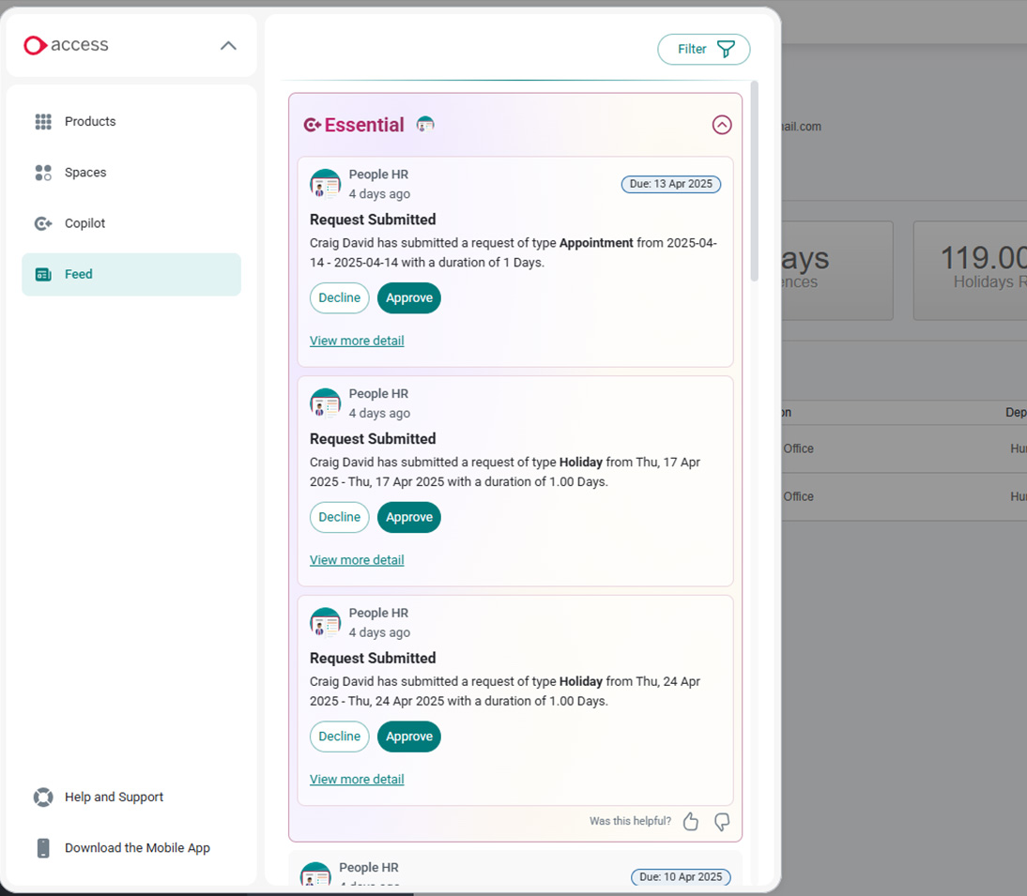Select the Feed icon in sidebar
1027x896 pixels.
[x=43, y=275]
